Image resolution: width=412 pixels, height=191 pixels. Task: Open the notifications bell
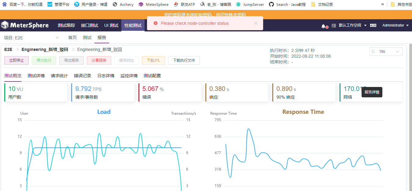pos(323,26)
